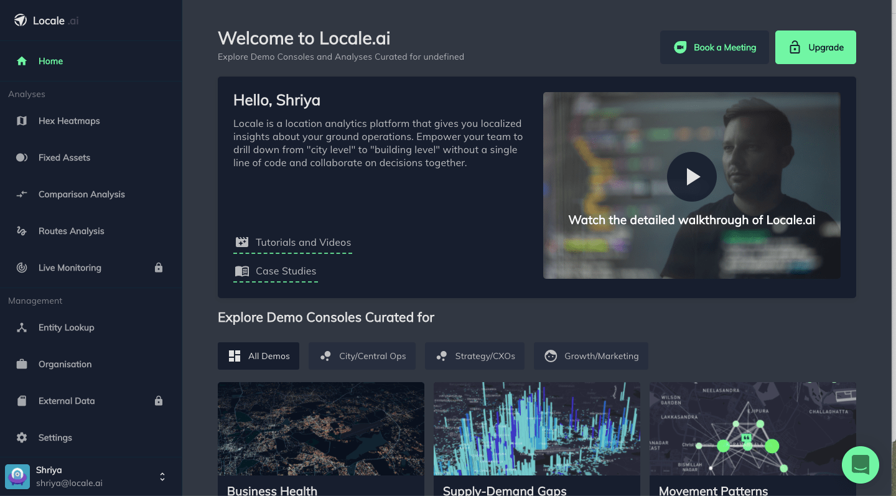Click the Management section label
This screenshot has width=896, height=496.
[35, 301]
